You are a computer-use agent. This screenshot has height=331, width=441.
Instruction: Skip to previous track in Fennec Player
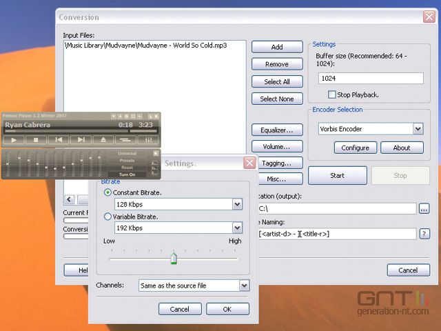tap(58, 139)
